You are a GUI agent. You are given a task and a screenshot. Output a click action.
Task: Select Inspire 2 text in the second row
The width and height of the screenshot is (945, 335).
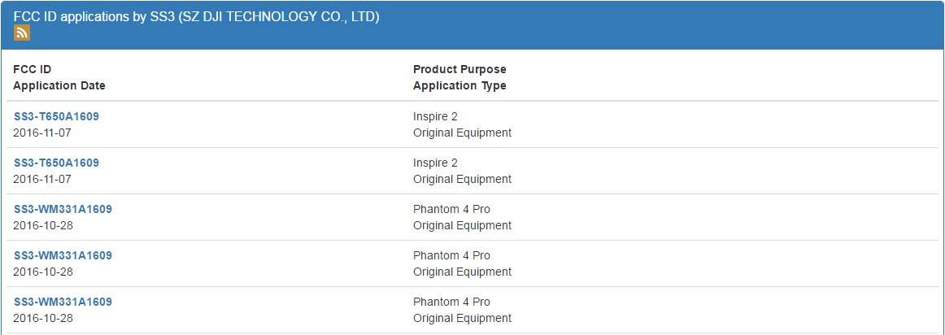tap(435, 163)
